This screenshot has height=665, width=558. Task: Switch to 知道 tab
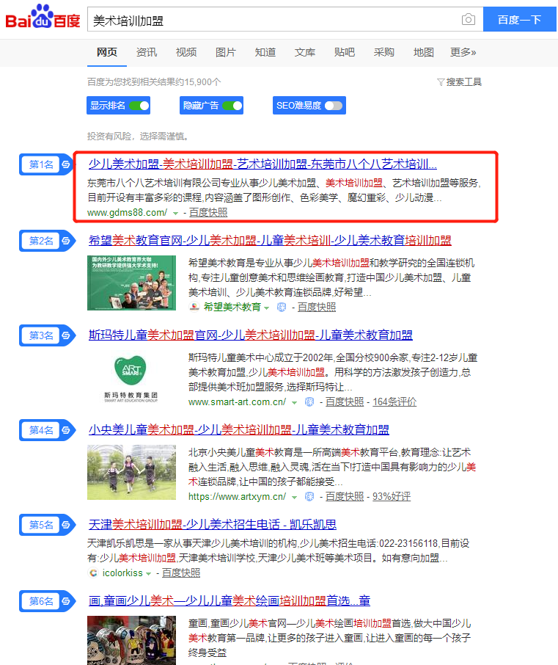coord(265,53)
